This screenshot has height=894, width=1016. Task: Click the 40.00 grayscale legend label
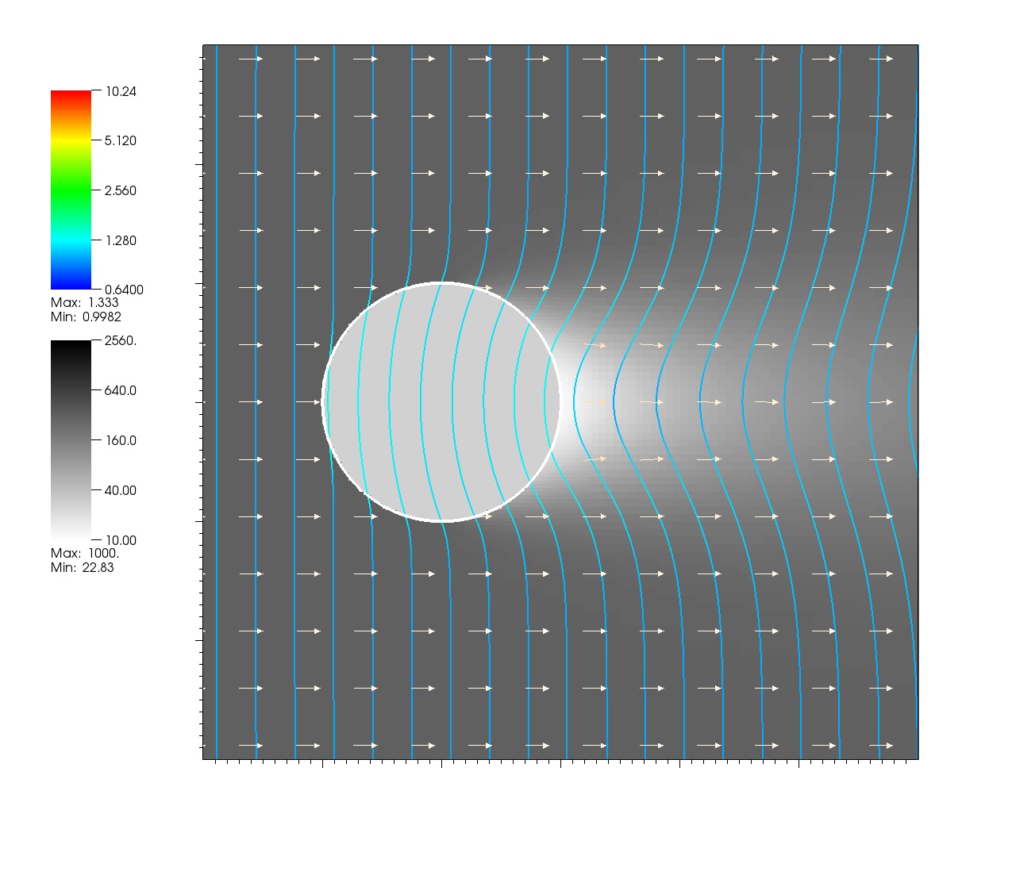tap(121, 490)
